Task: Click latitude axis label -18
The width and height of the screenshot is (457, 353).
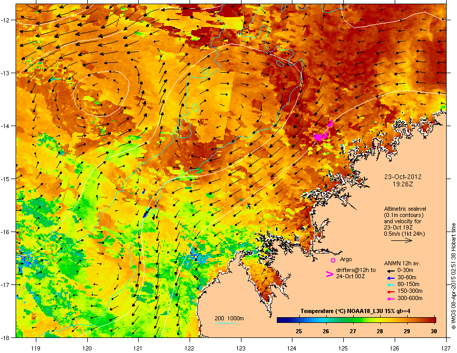Action: 6,337
